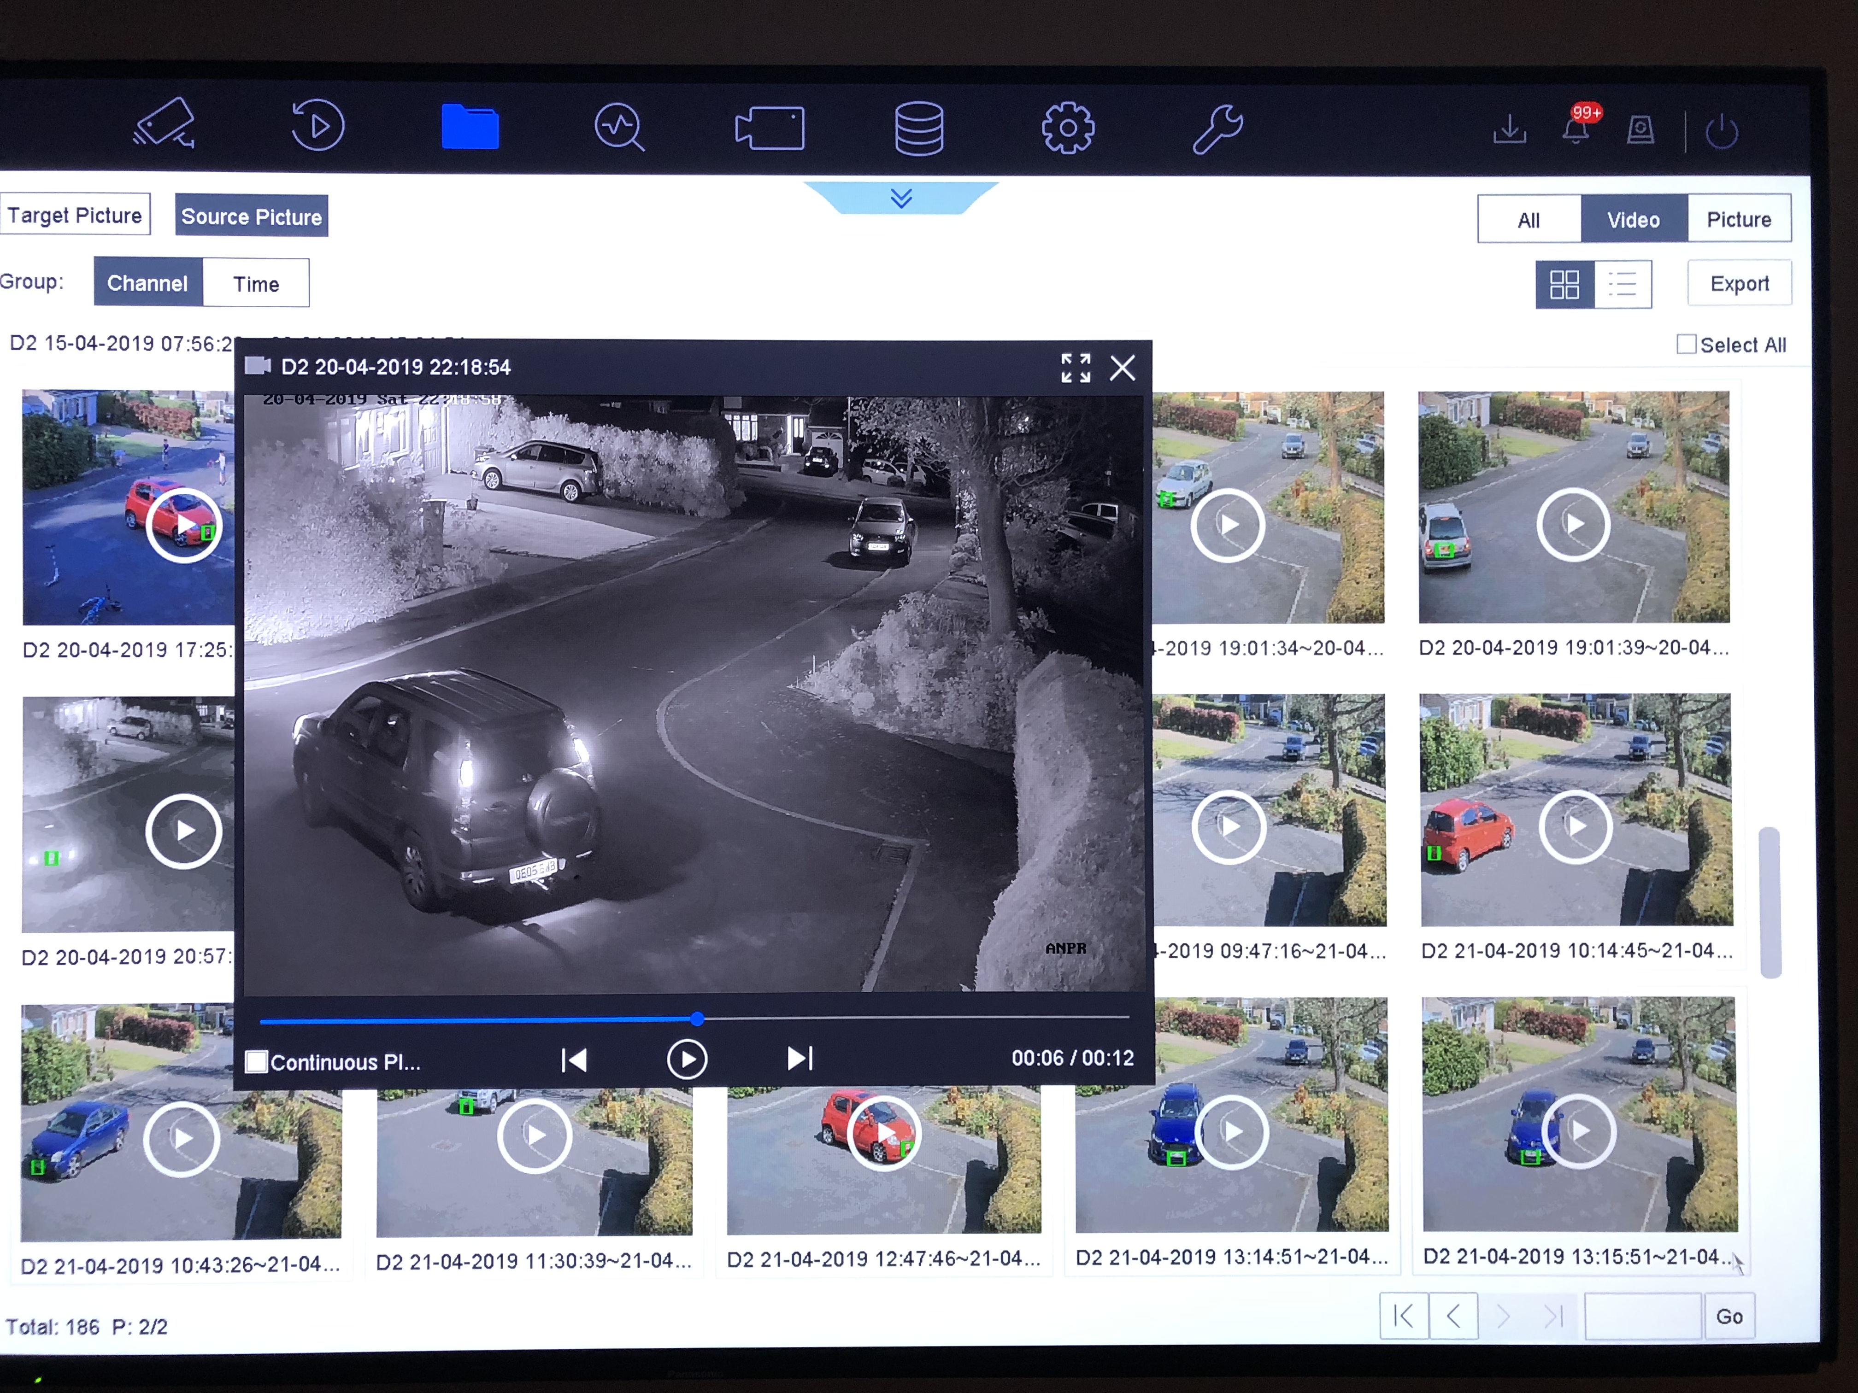This screenshot has height=1393, width=1858.
Task: Open the maintenance wrench icon
Action: (1217, 129)
